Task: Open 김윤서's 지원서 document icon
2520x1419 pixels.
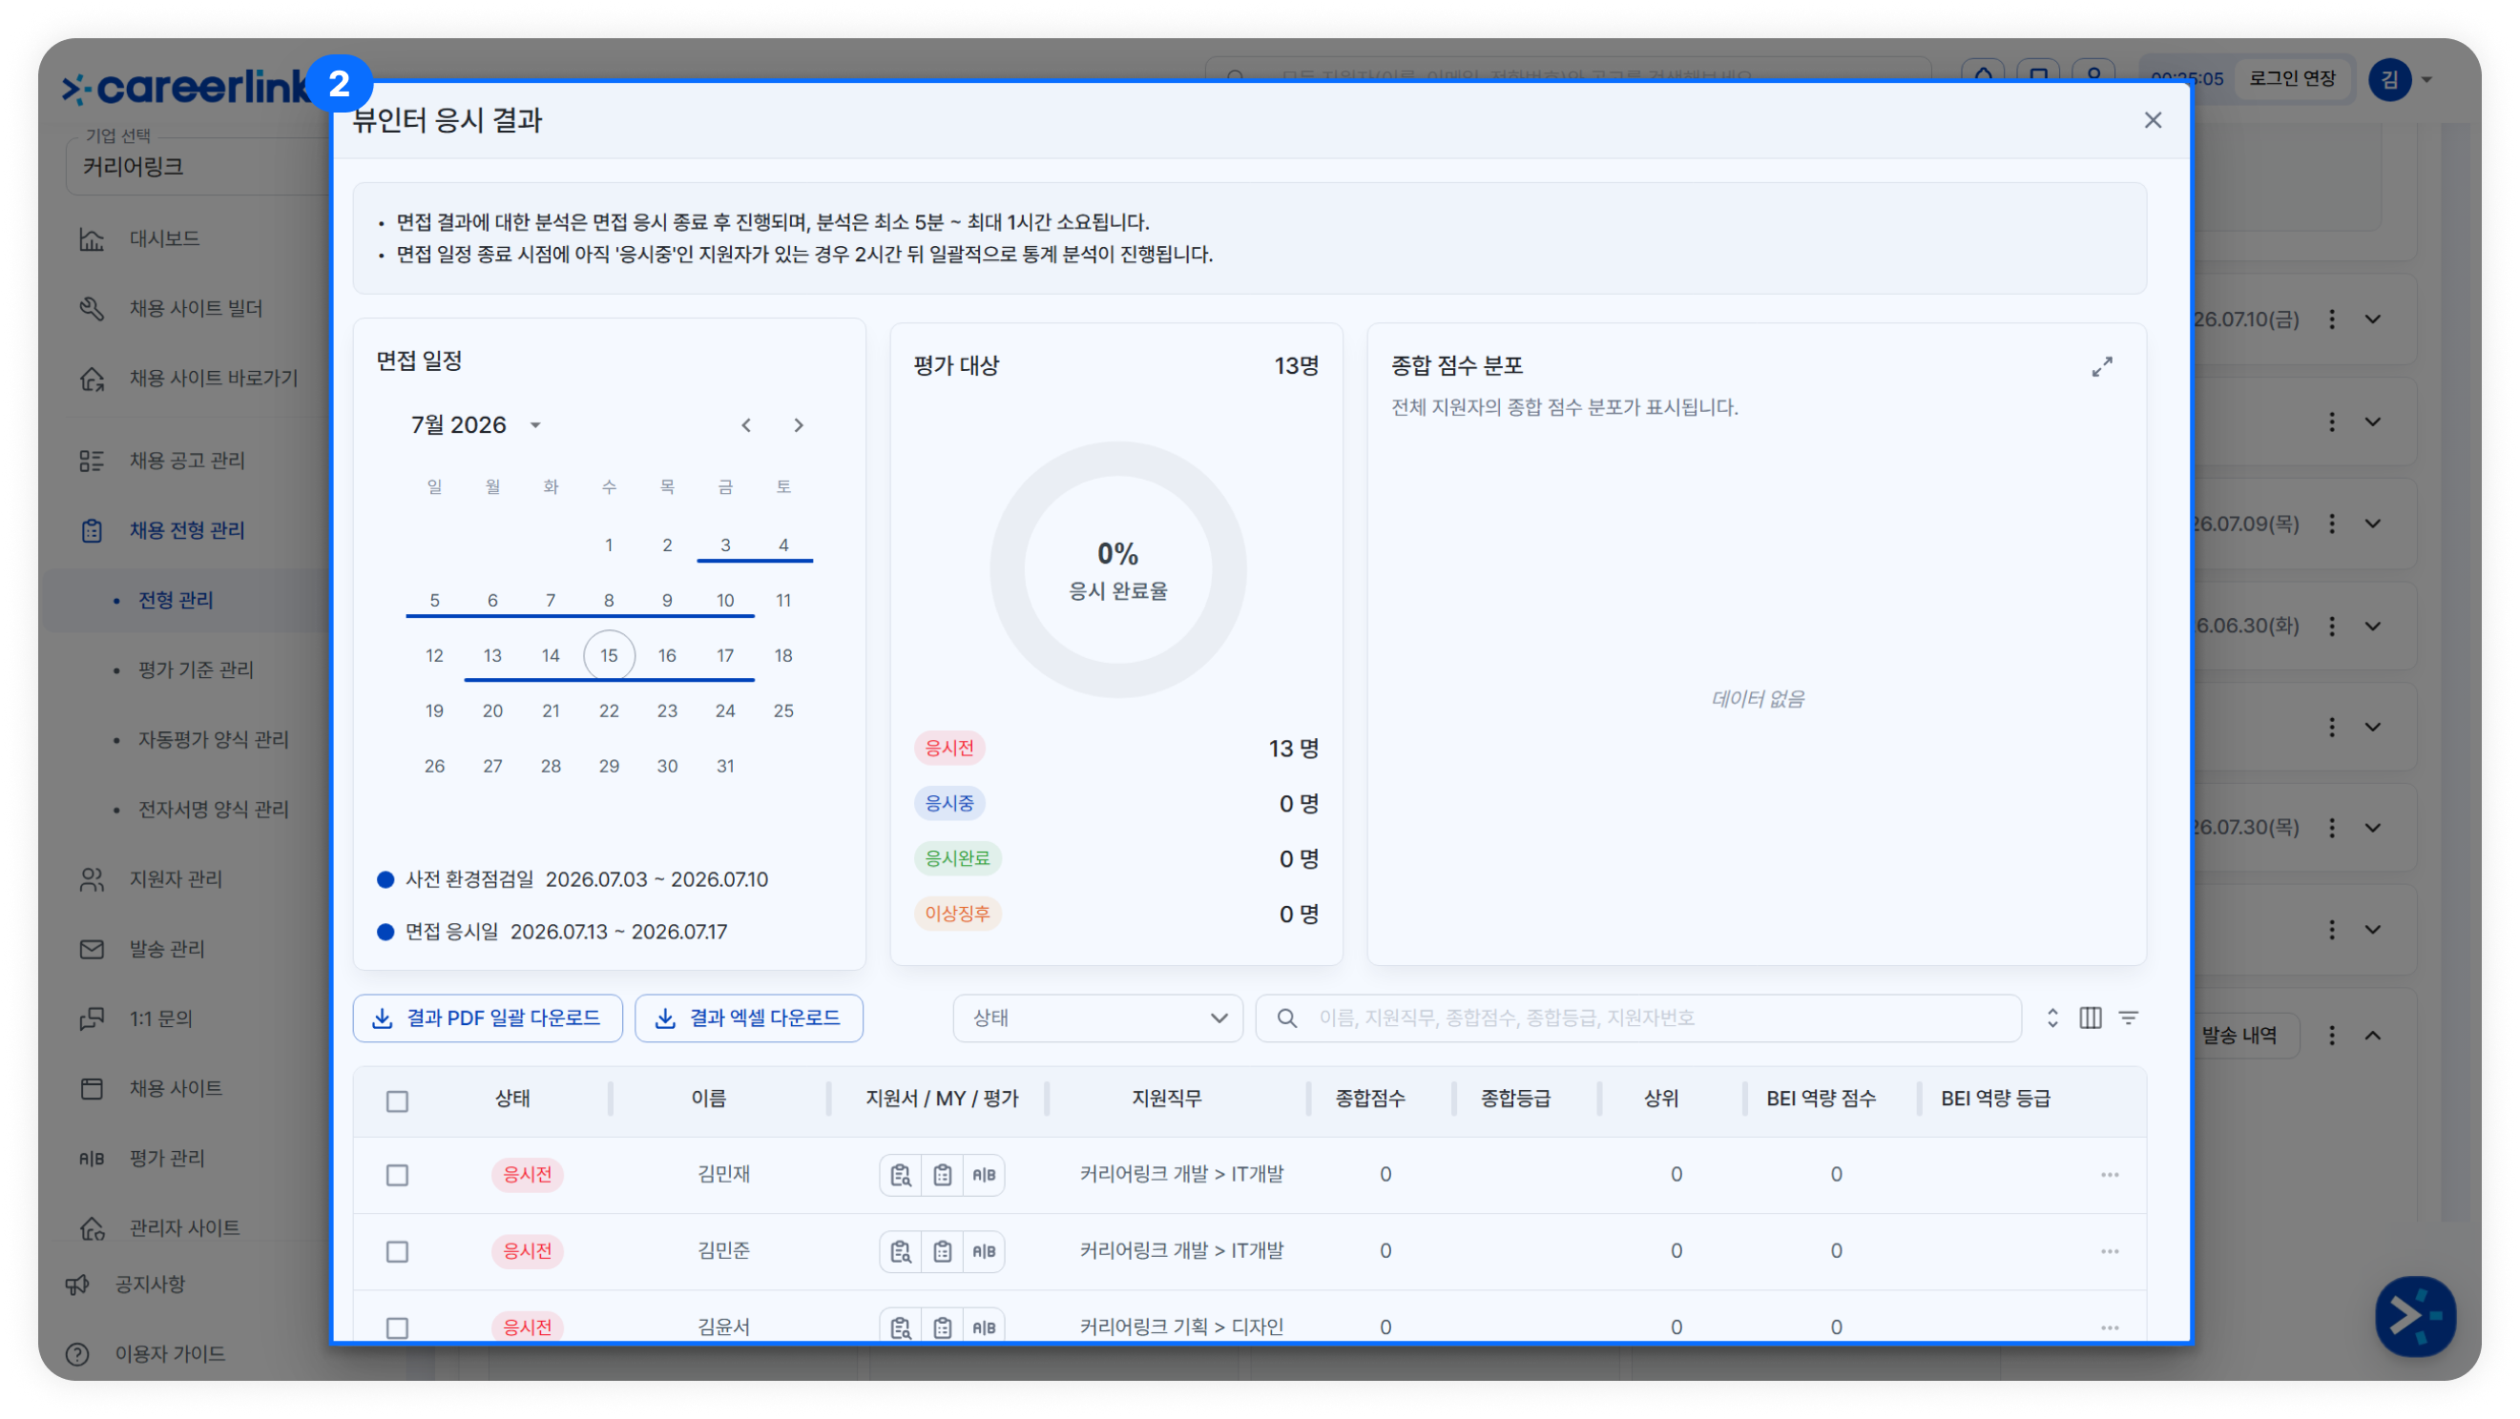Action: [900, 1327]
